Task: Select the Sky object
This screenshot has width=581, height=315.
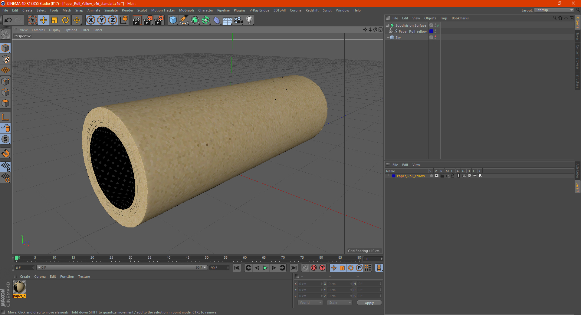Action: pos(398,38)
